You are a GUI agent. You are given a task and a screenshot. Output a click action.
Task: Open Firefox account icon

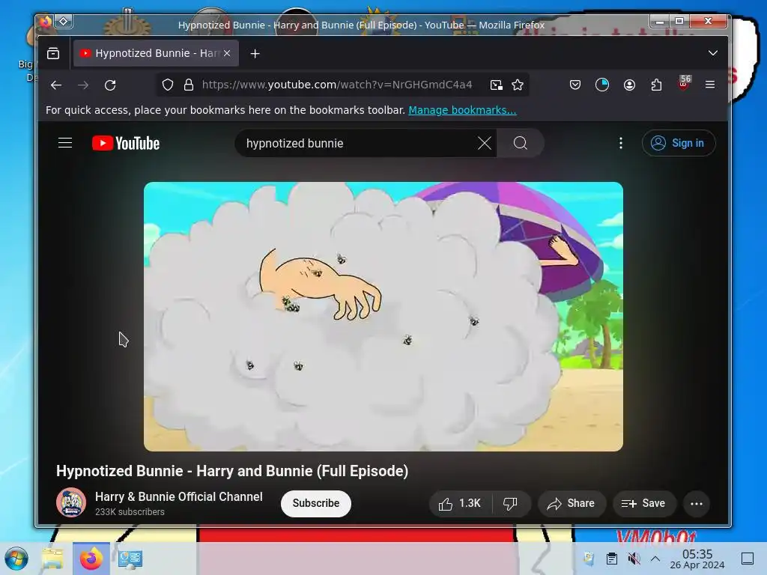point(629,85)
